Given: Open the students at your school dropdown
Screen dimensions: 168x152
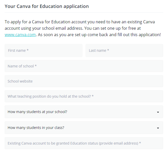Looking at the screenshot, I should click(84, 112).
